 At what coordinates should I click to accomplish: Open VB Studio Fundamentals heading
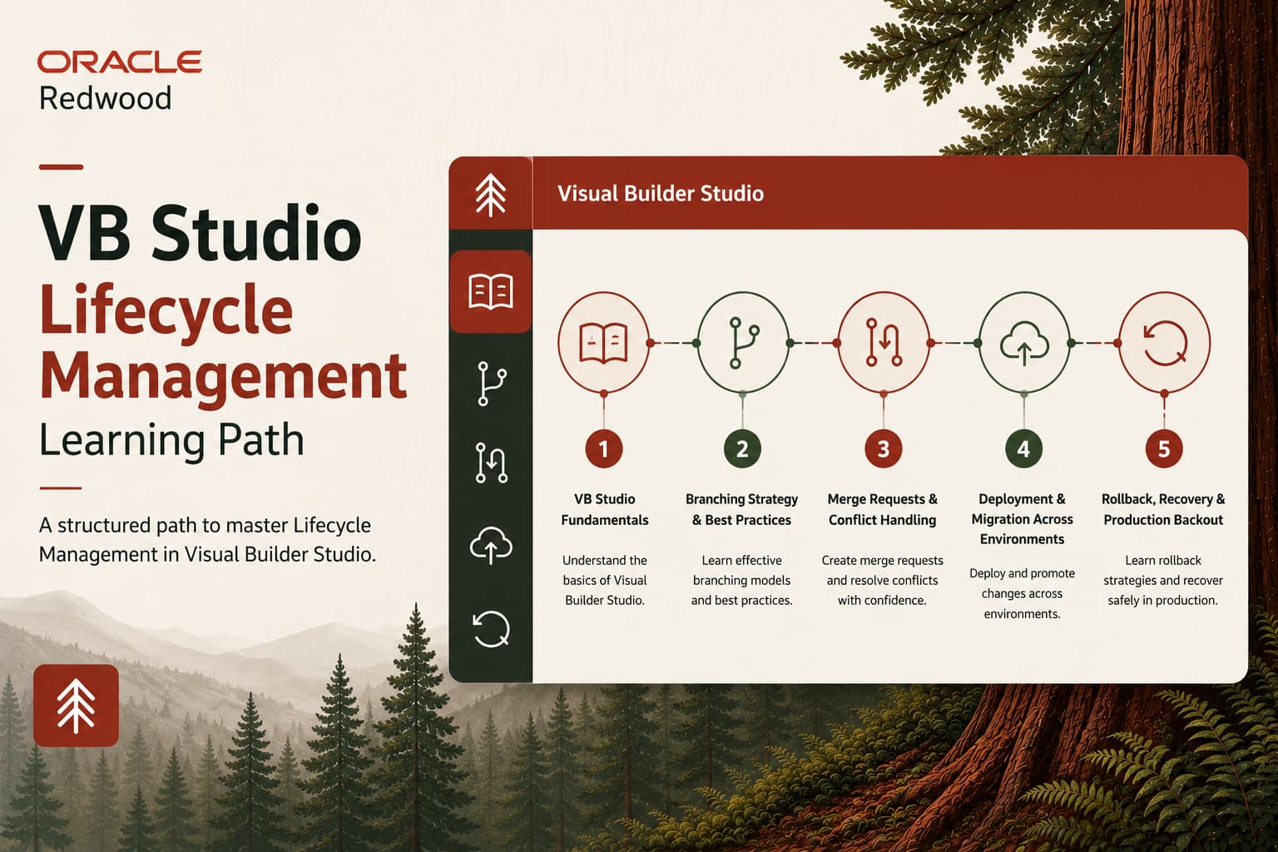605,509
